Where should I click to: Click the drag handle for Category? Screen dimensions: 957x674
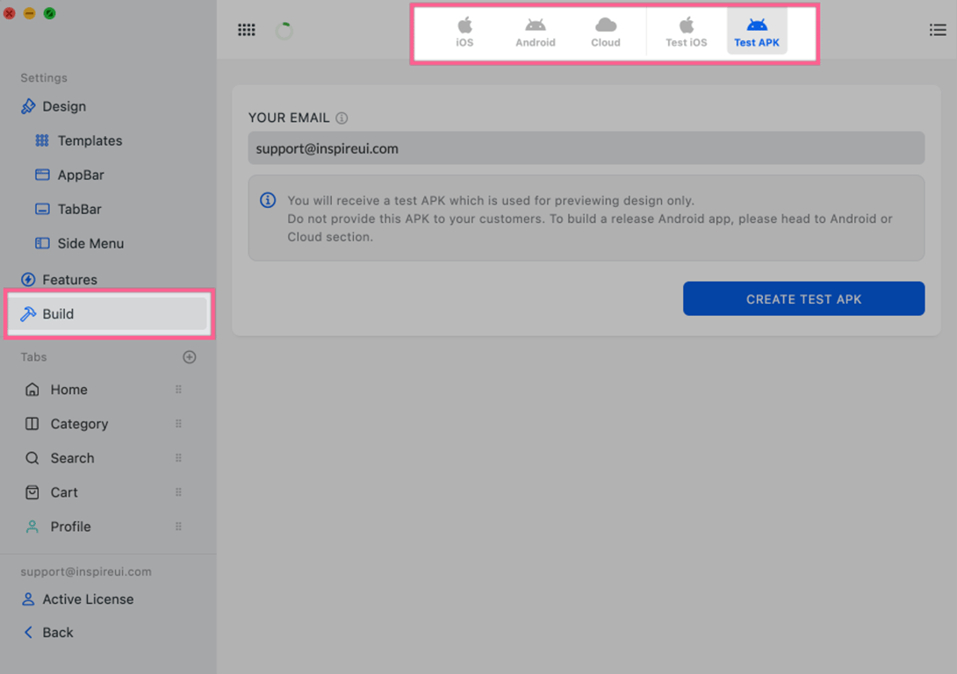(x=178, y=423)
